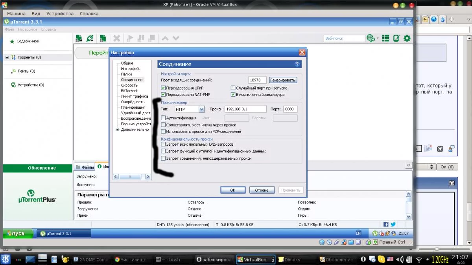The image size is (472, 265).
Task: Click the Add Torrent toolbar icon
Action: tap(79, 38)
